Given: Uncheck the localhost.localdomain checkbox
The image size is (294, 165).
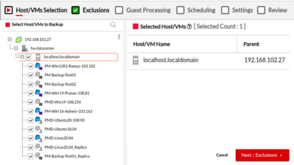Looking at the screenshot, I should (28, 57).
